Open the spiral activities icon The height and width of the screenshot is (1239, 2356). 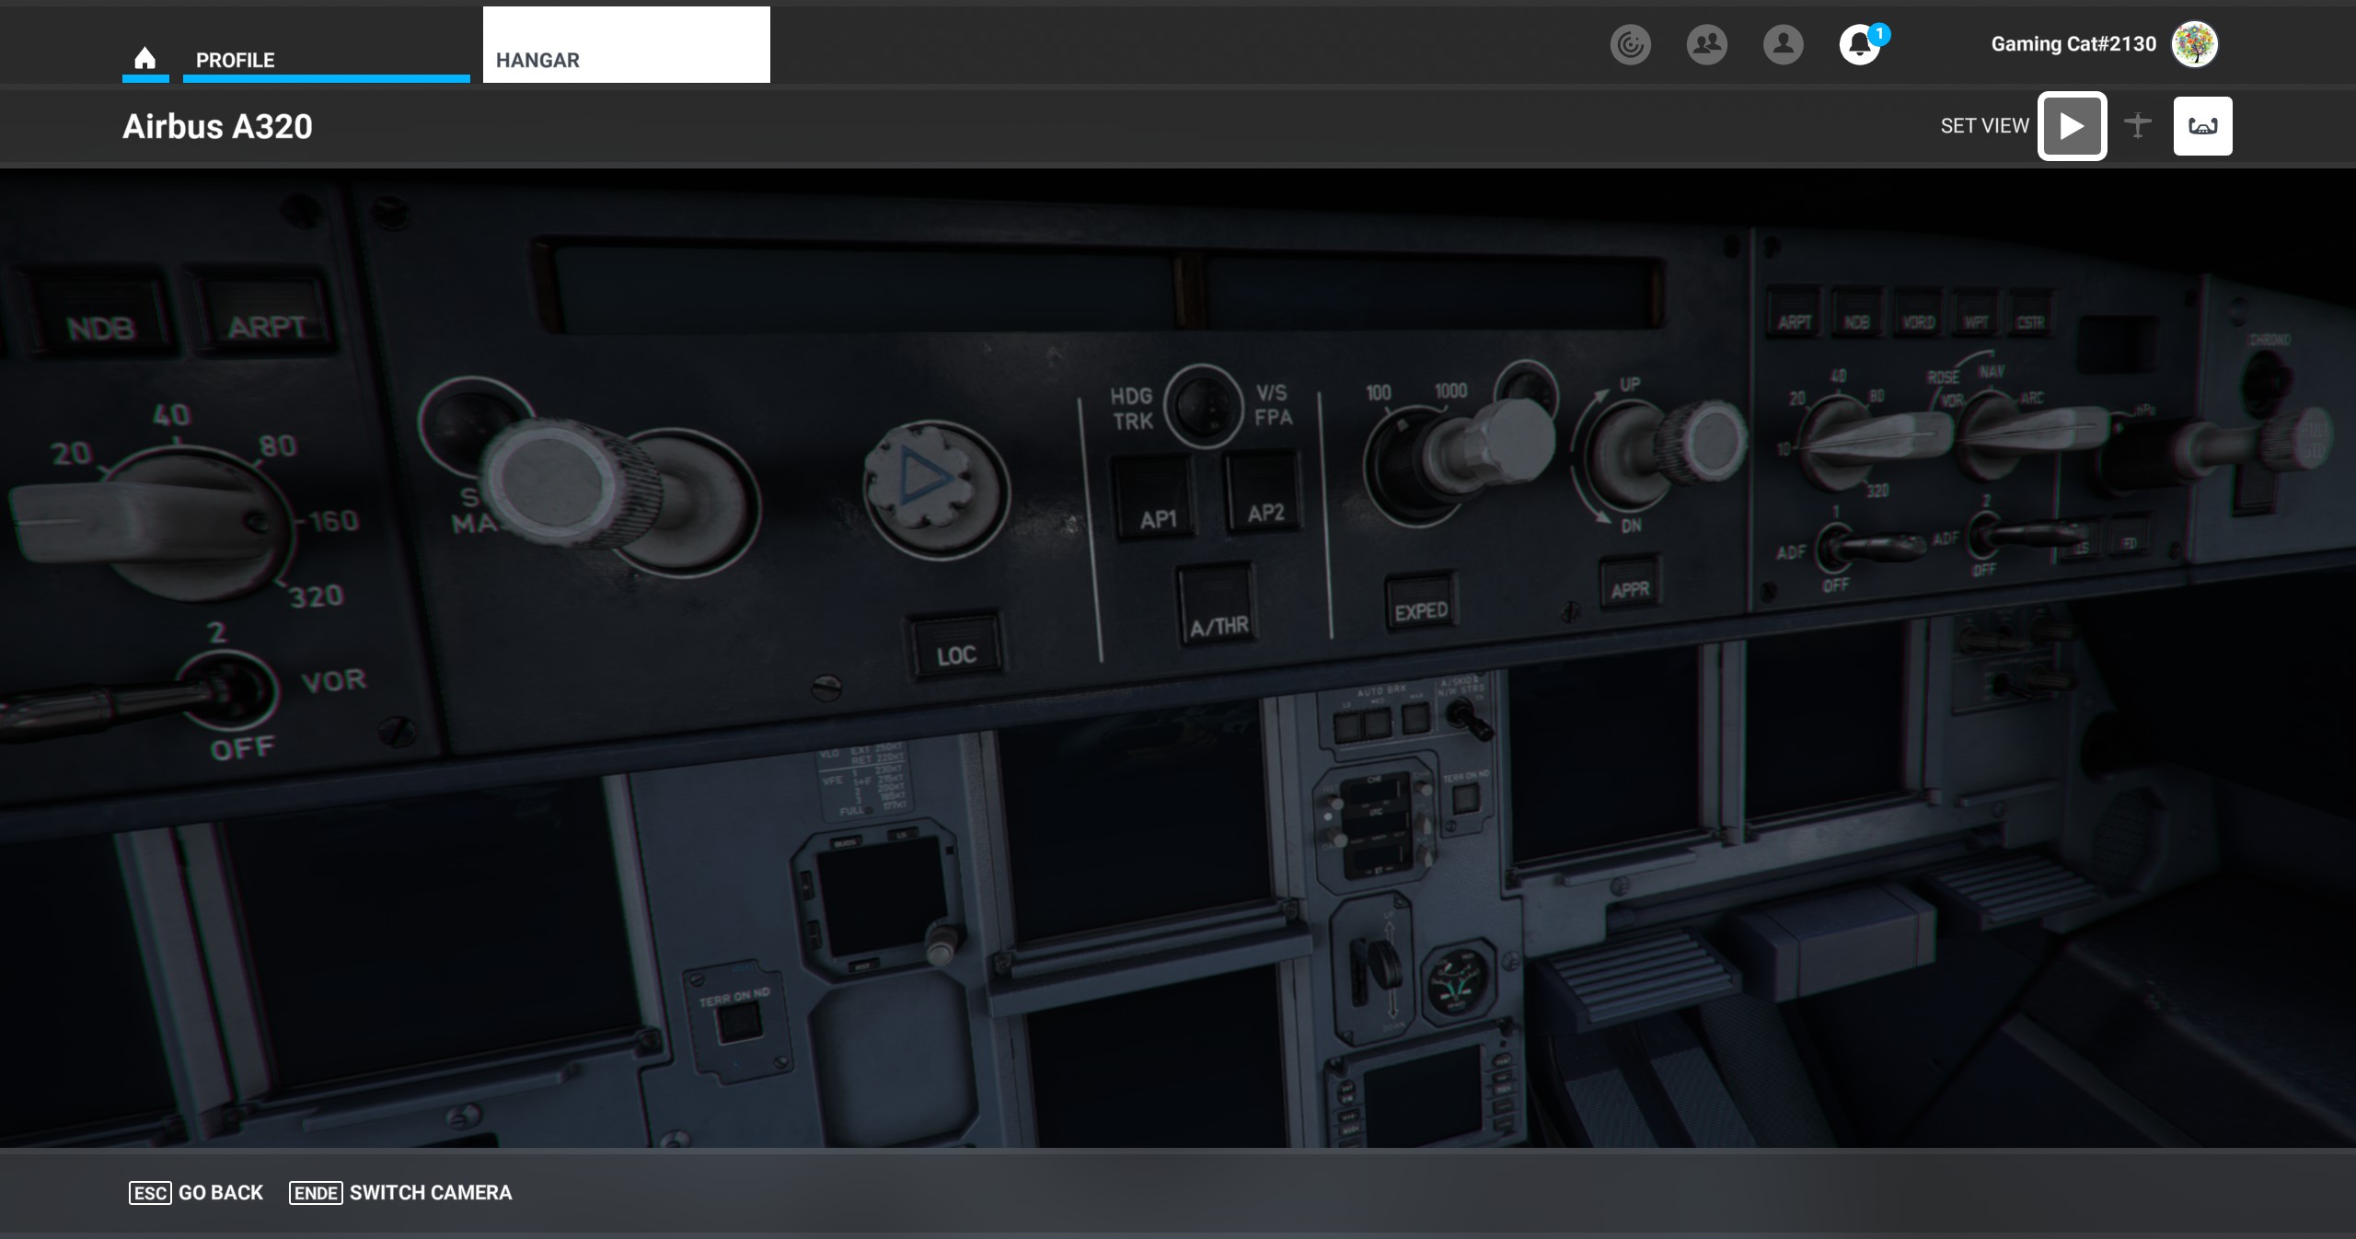coord(1630,44)
